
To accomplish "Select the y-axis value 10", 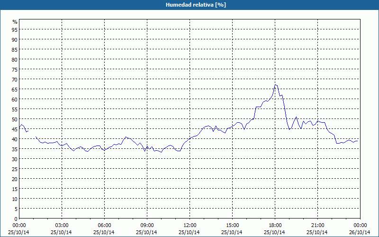I will 15,199.
